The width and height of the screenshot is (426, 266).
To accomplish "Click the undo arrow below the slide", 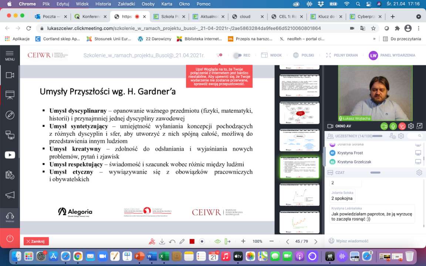I will [x=172, y=241].
